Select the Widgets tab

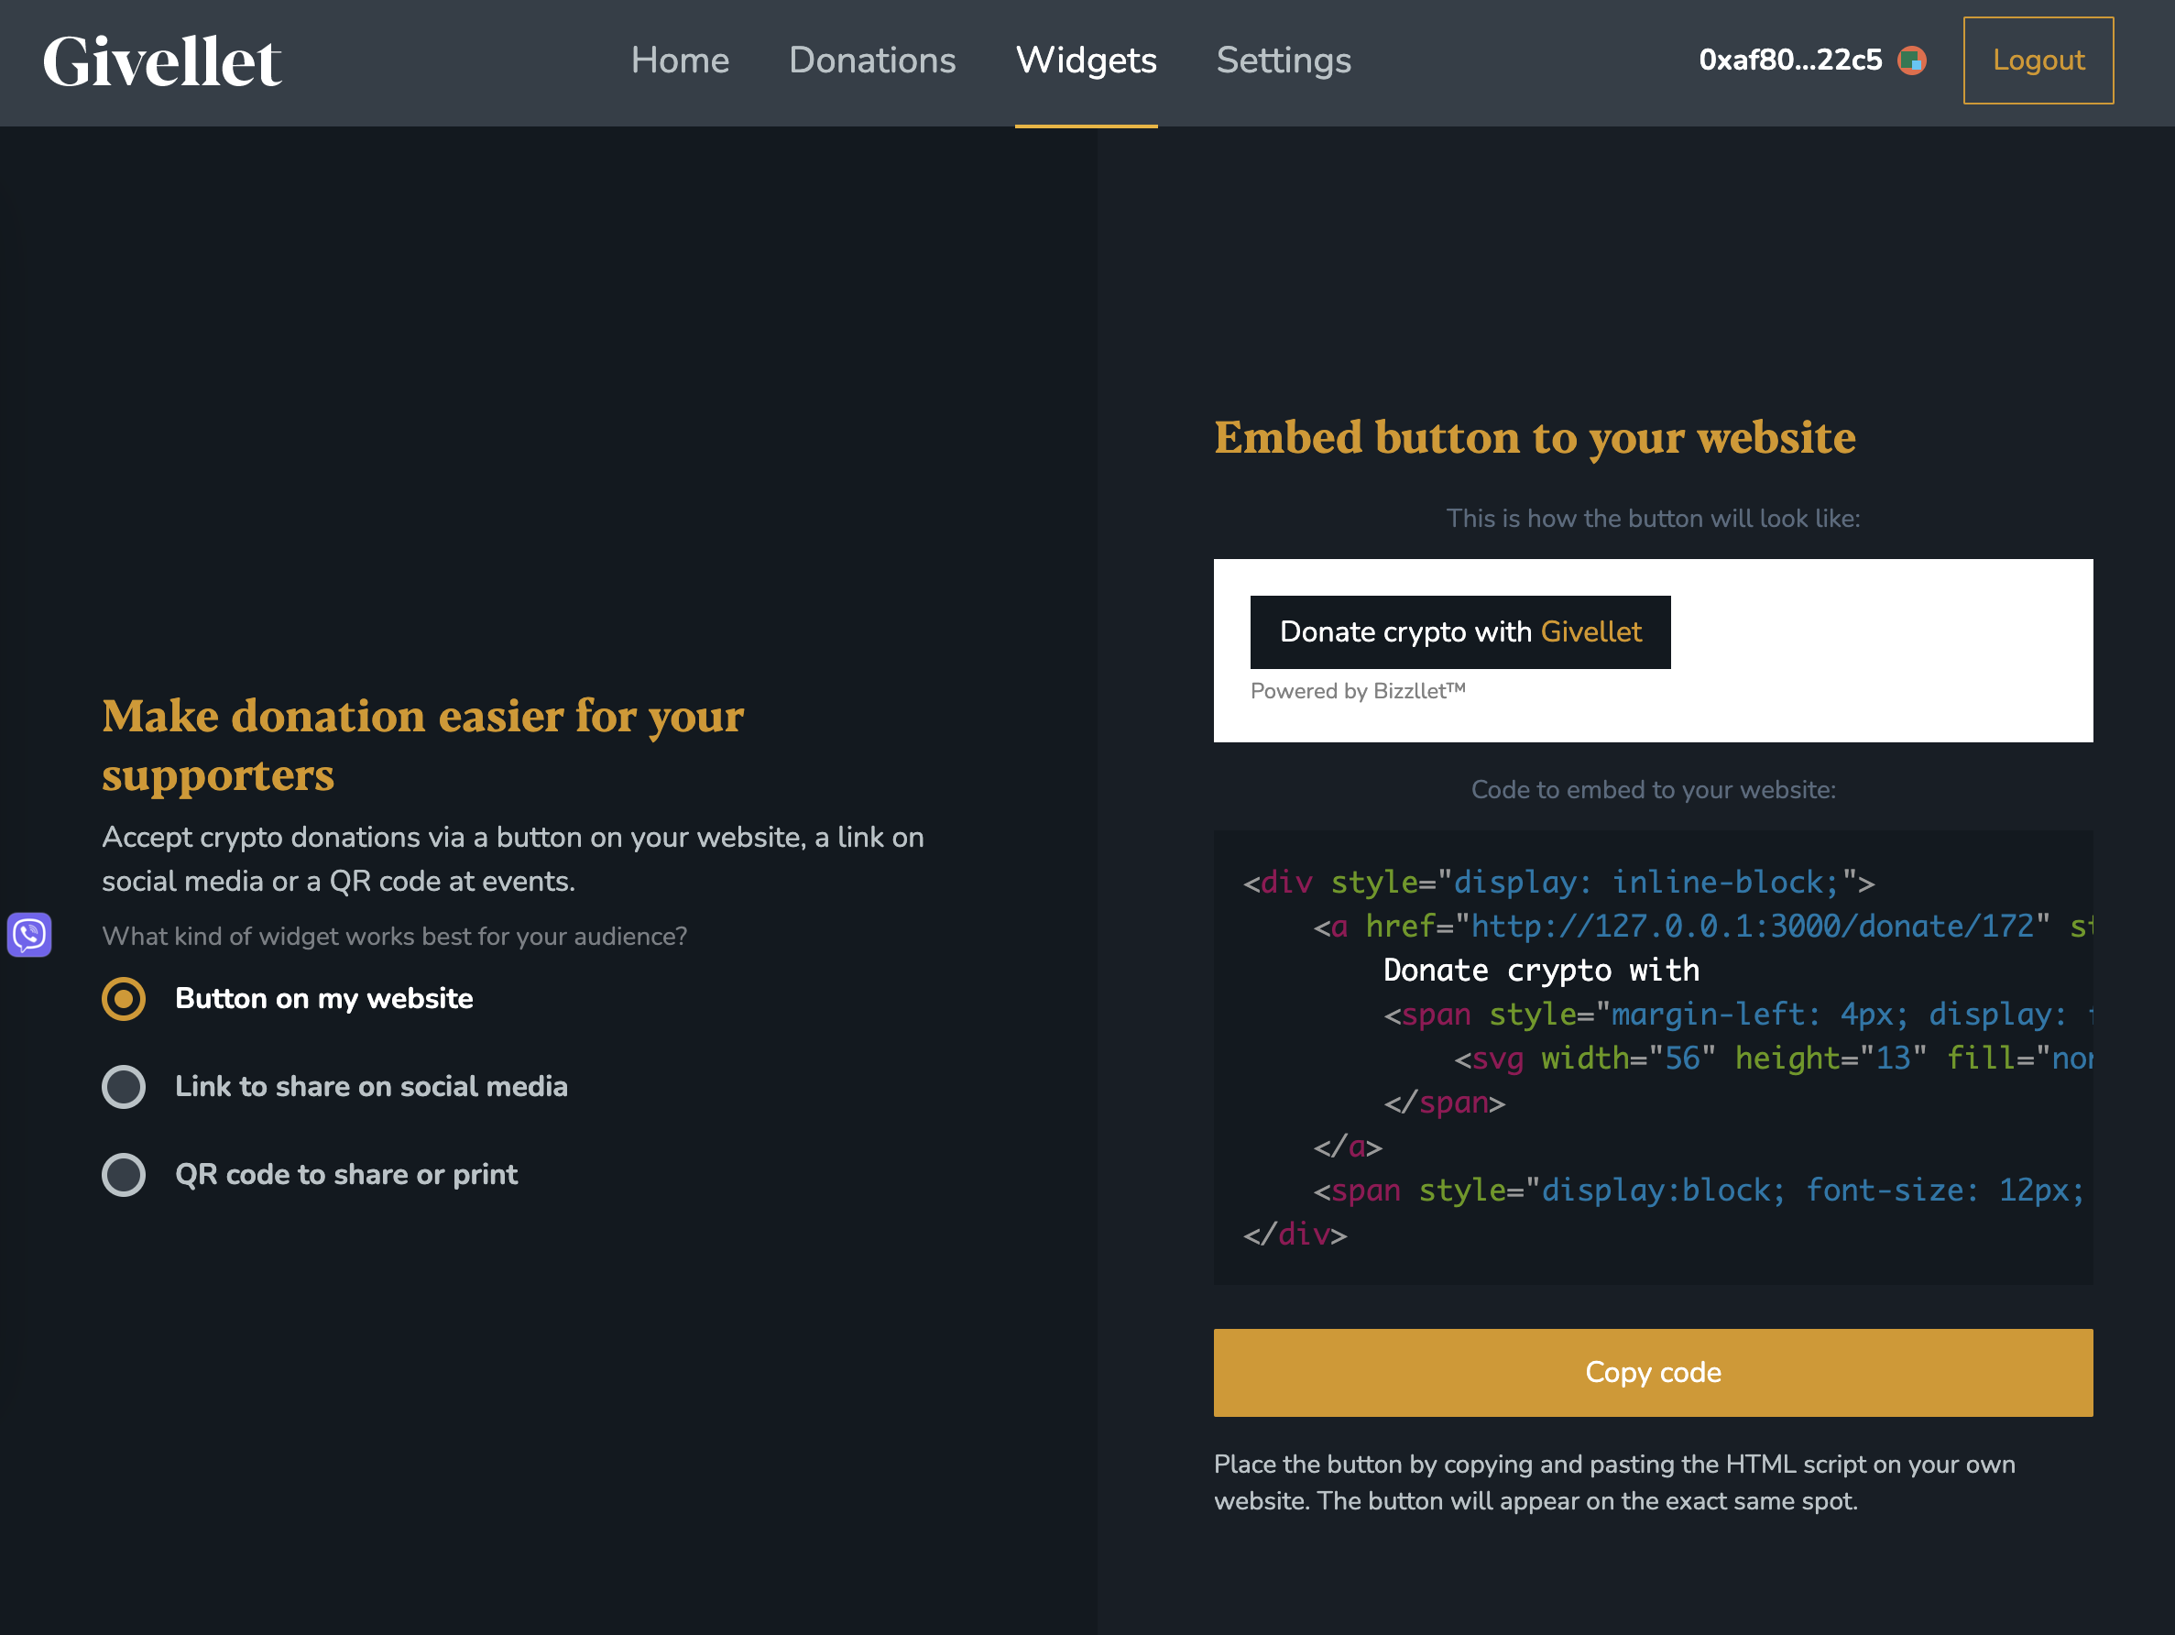point(1086,61)
